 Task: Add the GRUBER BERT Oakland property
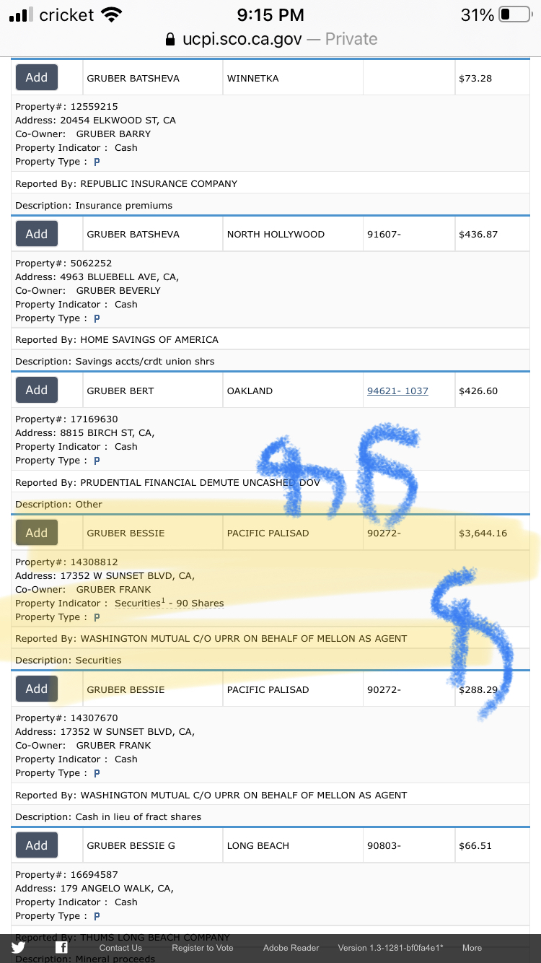37,390
